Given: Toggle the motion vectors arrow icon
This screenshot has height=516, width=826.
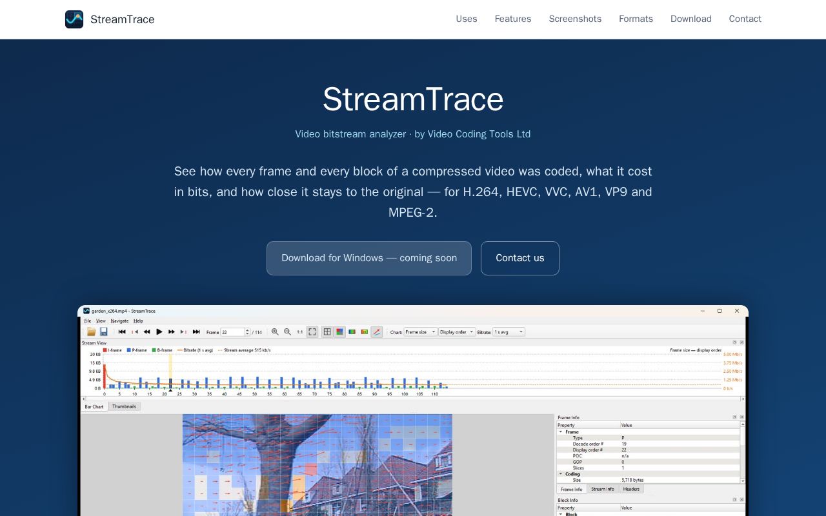Looking at the screenshot, I should point(377,332).
